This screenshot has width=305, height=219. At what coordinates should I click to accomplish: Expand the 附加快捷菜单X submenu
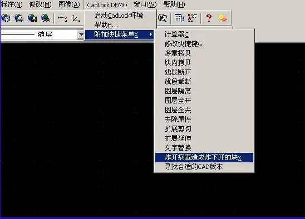(x=119, y=34)
